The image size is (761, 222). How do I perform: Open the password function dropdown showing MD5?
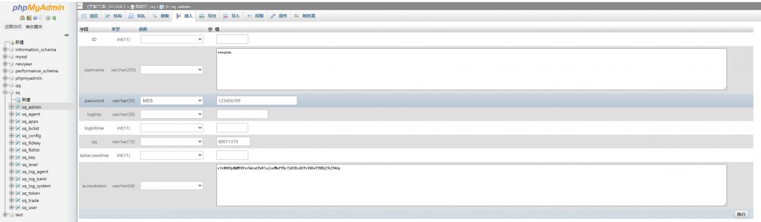click(x=172, y=101)
